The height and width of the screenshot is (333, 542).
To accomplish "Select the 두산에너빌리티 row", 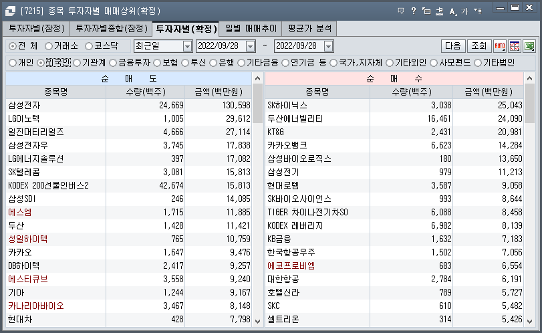I will (394, 118).
